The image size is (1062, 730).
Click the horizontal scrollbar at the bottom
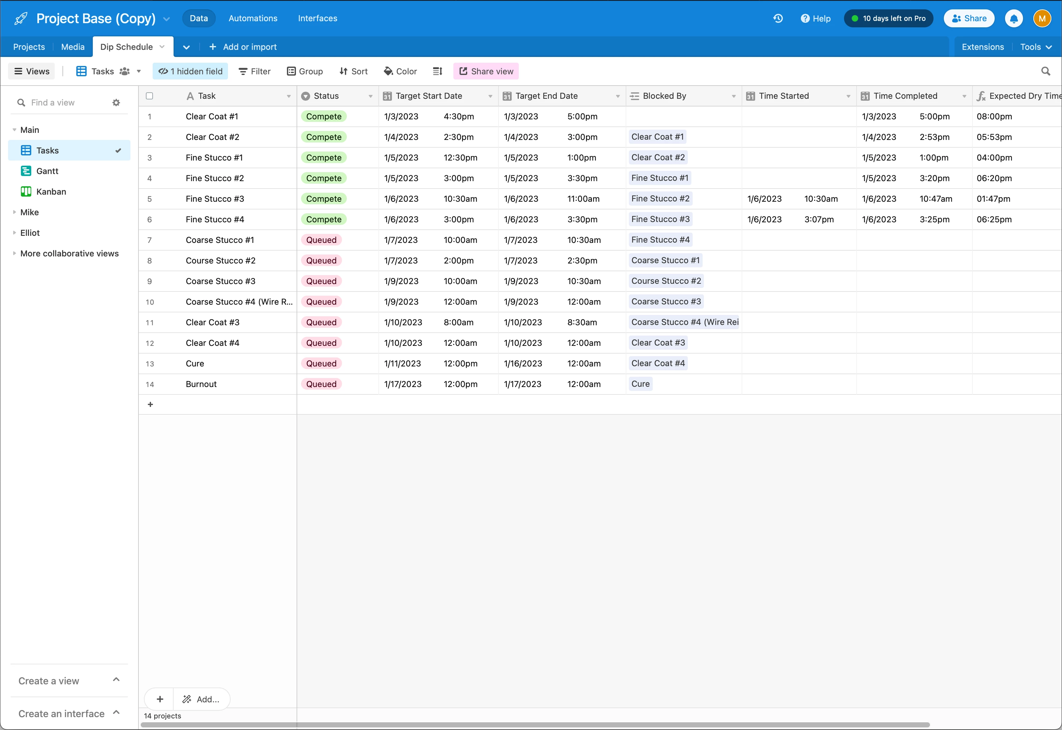(536, 725)
